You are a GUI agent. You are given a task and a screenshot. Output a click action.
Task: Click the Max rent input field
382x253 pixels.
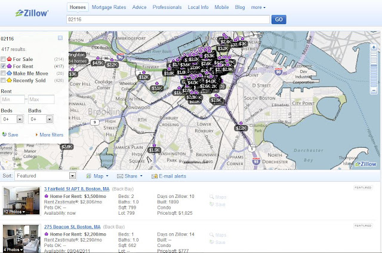point(41,99)
